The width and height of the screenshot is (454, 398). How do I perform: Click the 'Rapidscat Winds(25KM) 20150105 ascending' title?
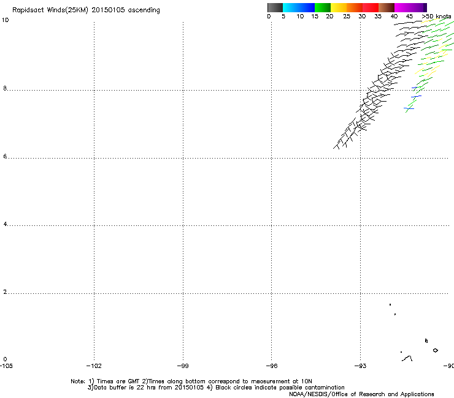[86, 10]
